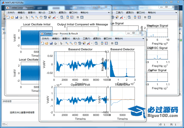Open 窗口(W) menu in the rightmost background figure
The height and width of the screenshot is (128, 184).
point(141,13)
